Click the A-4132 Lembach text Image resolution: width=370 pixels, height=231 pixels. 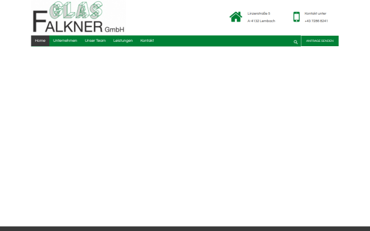click(261, 21)
